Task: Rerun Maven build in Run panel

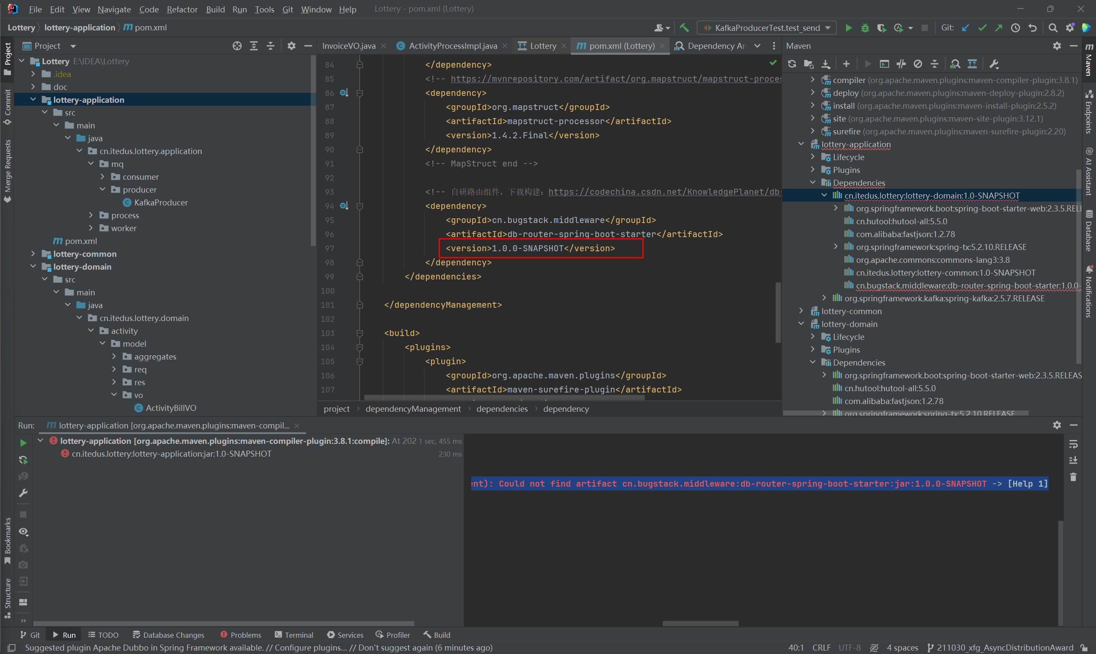Action: [x=24, y=443]
